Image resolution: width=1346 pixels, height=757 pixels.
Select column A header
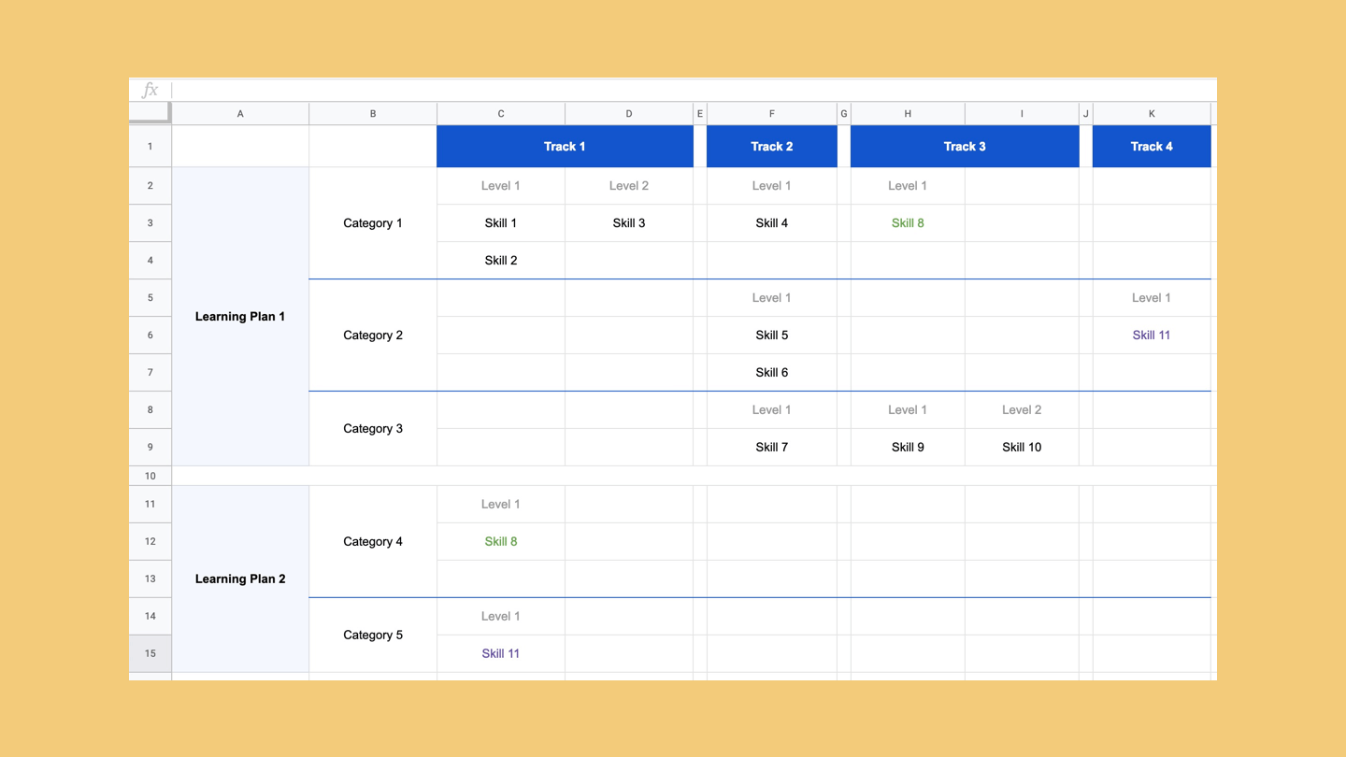pyautogui.click(x=240, y=114)
